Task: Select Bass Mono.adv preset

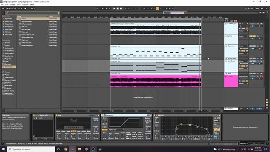Action: 27,22
